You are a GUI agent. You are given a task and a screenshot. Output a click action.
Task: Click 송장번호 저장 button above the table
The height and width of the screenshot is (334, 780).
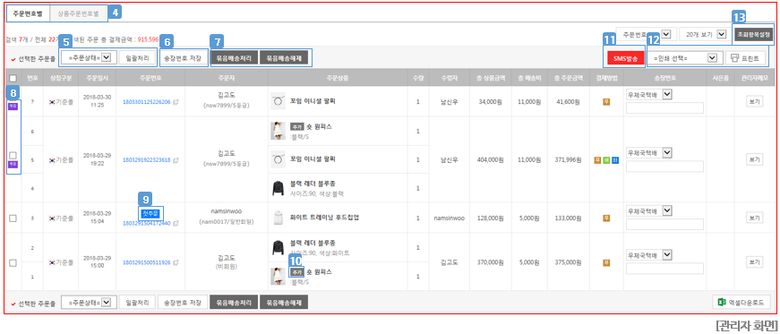click(183, 57)
